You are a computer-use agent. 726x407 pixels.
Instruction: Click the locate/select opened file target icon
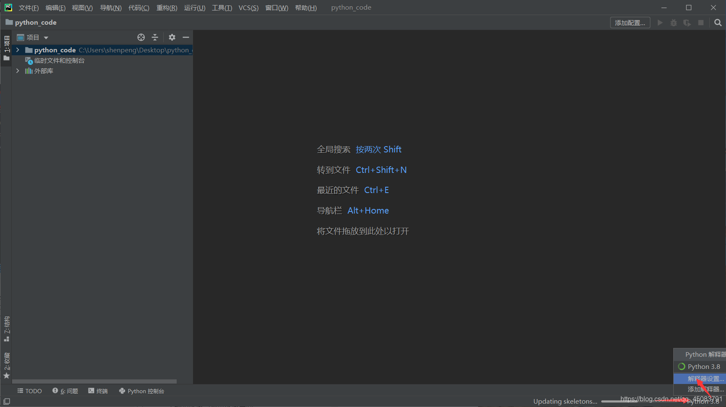(141, 37)
